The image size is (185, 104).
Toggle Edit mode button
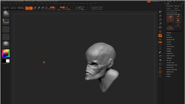coord(27,8)
